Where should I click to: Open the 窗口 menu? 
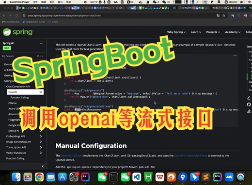click(x=60, y=2)
